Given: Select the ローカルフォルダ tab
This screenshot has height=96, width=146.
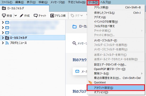Looking at the screenshot, I should (x=24, y=8).
